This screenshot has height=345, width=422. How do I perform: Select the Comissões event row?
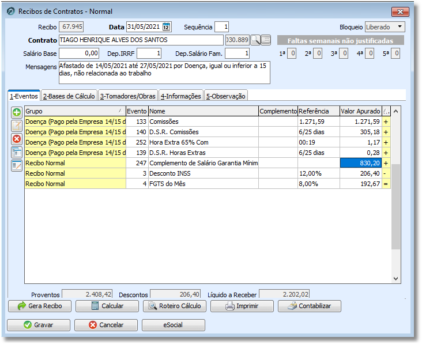207,122
